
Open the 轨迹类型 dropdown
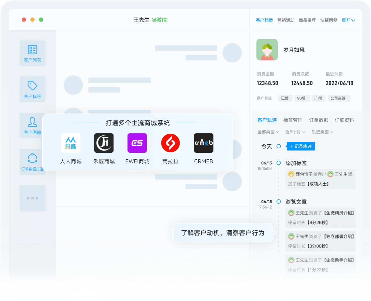(x=322, y=132)
